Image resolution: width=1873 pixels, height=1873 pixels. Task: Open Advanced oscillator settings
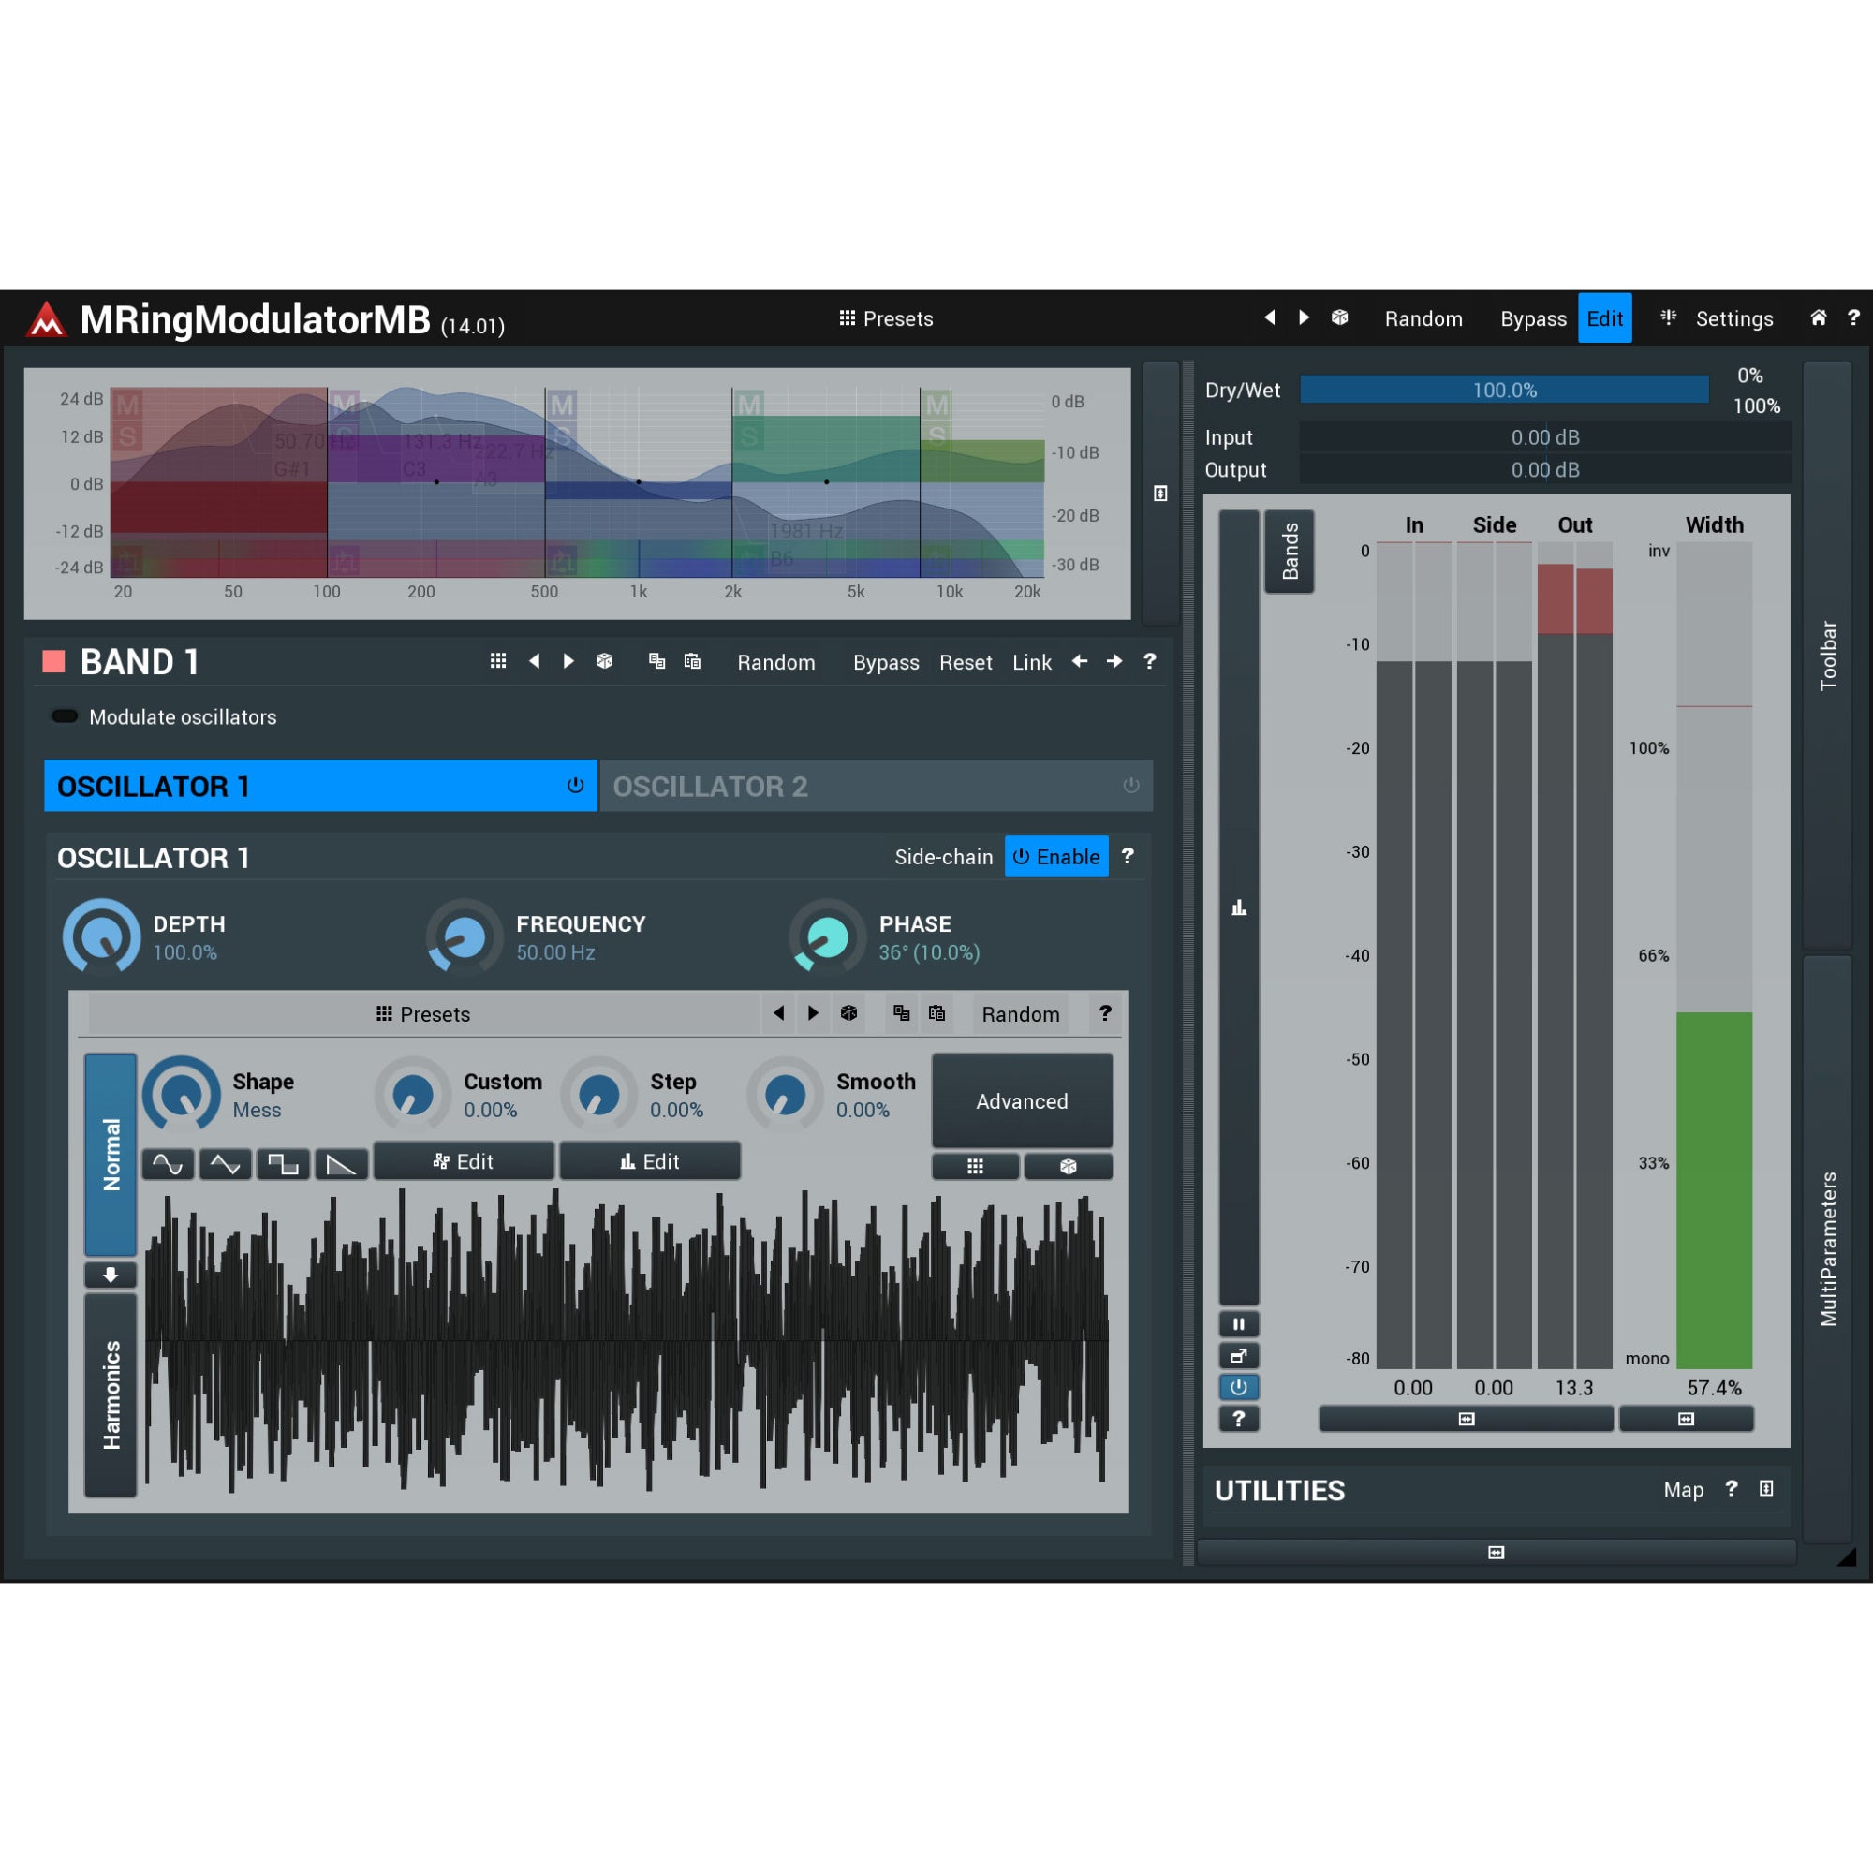pyautogui.click(x=1022, y=1101)
